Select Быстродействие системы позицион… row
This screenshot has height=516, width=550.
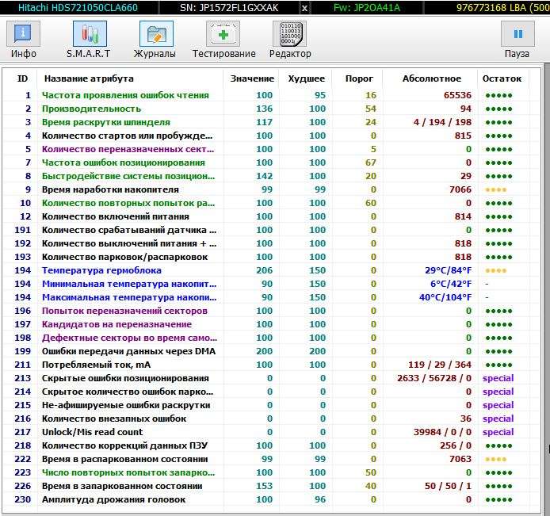pyautogui.click(x=270, y=176)
